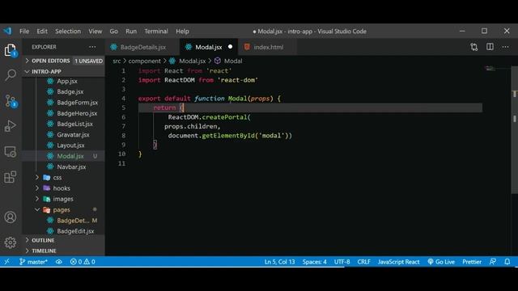Viewport: 518px width, 291px height.
Task: Click the remote window status icon
Action: coord(7,262)
